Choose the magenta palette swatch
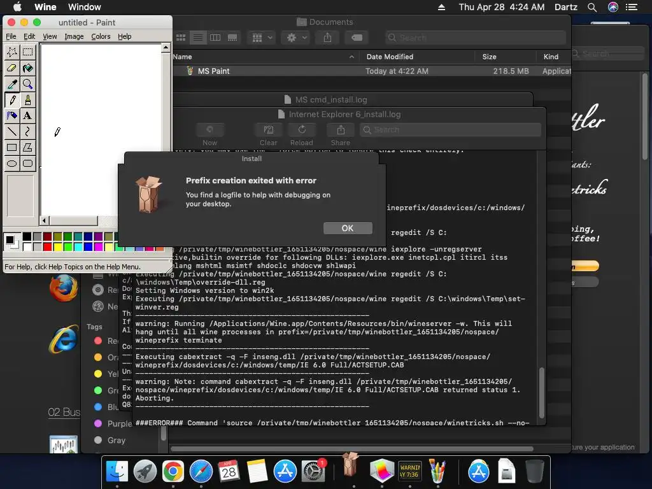The width and height of the screenshot is (652, 489). coord(99,246)
